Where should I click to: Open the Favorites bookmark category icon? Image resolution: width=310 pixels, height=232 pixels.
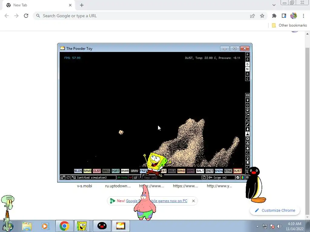[247, 163]
